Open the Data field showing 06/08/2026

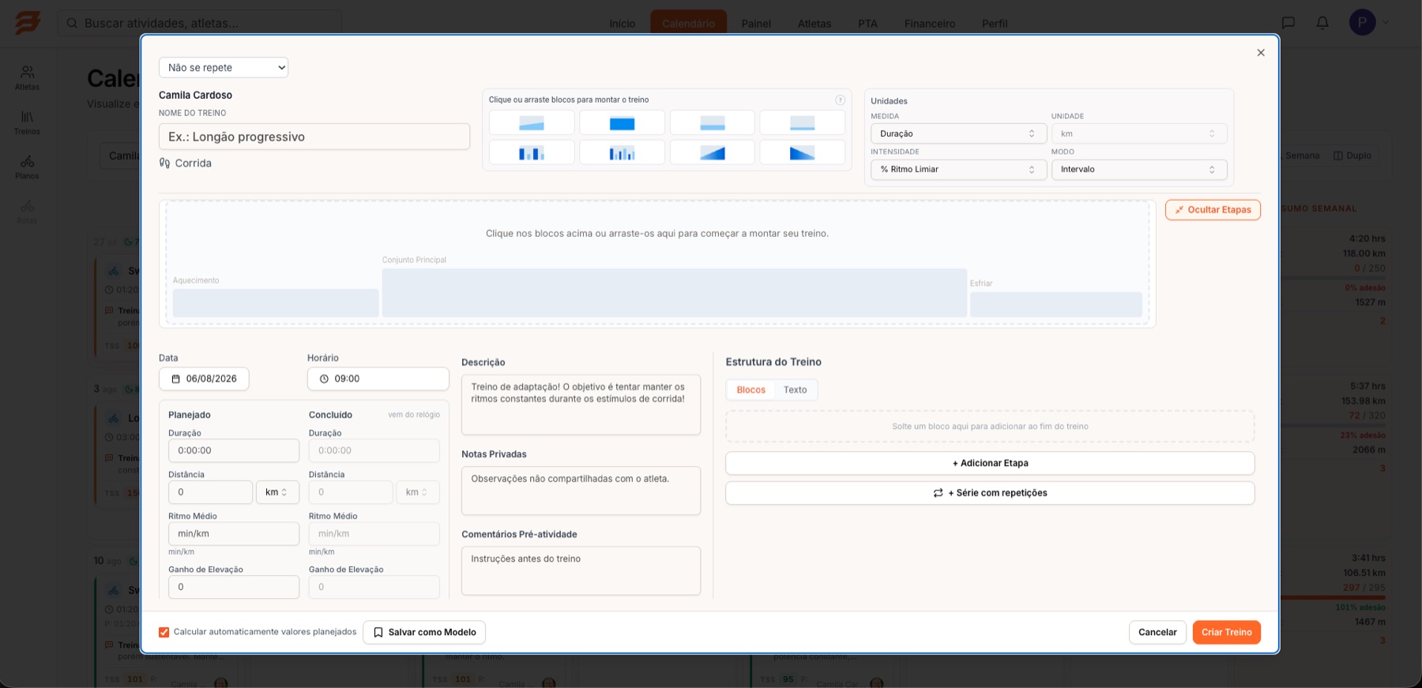204,379
